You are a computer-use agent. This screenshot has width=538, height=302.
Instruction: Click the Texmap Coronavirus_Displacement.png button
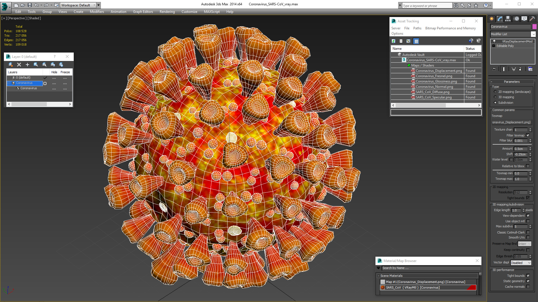point(511,122)
